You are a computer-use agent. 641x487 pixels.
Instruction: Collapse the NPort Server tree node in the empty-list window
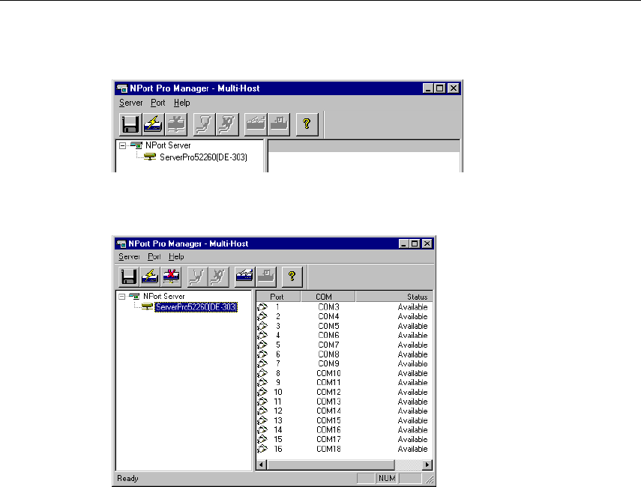(x=122, y=145)
